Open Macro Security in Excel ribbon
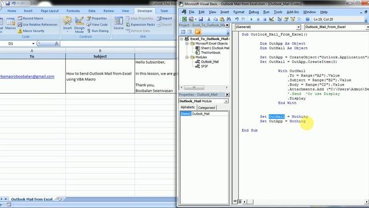Screen dimensions: 369x208 [x=31, y=31]
